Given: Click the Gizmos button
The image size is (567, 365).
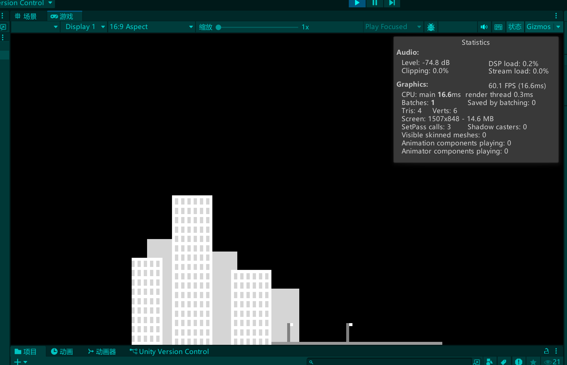Looking at the screenshot, I should click(x=538, y=27).
